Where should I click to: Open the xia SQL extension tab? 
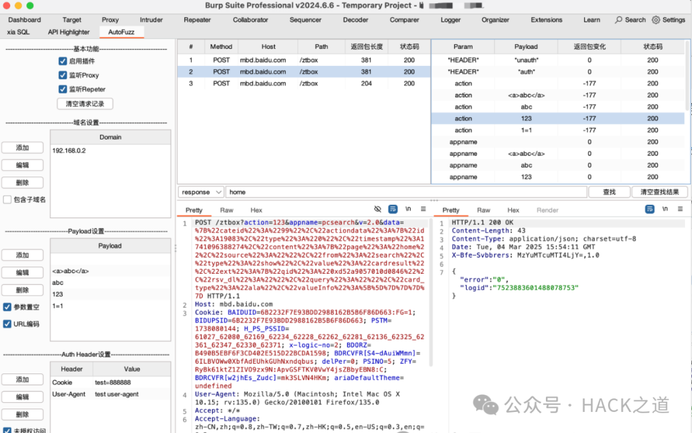19,32
